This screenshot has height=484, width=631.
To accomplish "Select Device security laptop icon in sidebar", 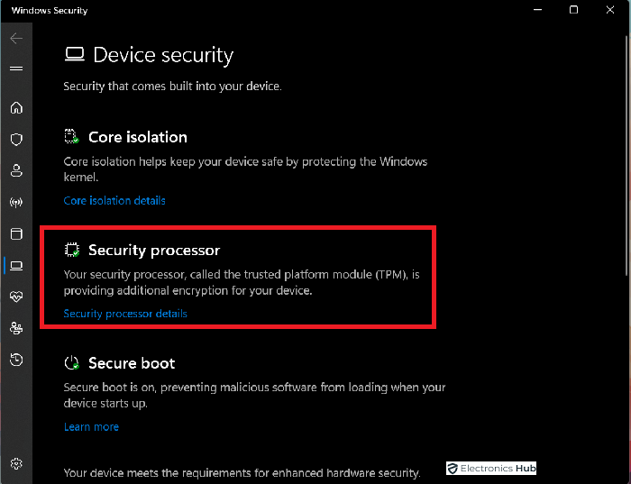I will 16,266.
